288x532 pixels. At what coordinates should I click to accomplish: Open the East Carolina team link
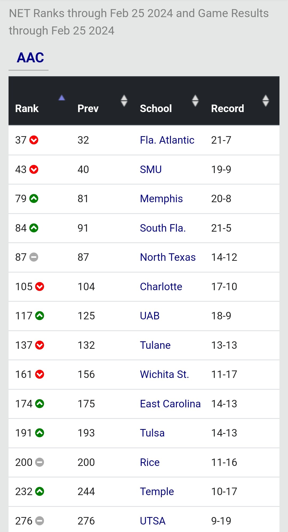pos(170,404)
